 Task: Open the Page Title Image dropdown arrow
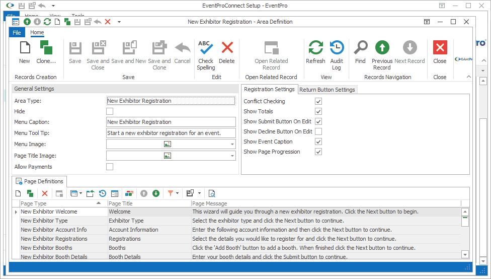click(232, 156)
